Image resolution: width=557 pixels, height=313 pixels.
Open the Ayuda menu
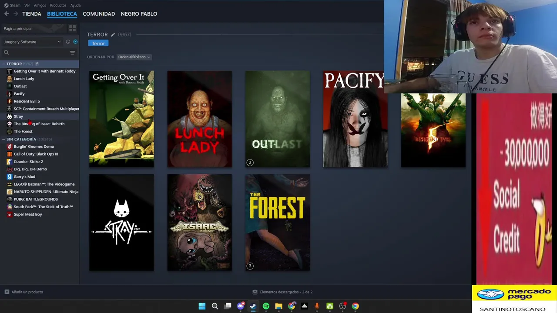[x=75, y=5]
